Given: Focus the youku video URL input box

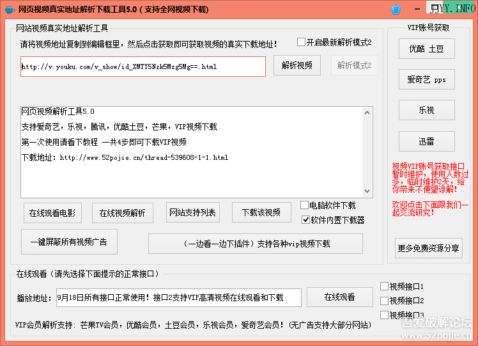Looking at the screenshot, I should (143, 67).
